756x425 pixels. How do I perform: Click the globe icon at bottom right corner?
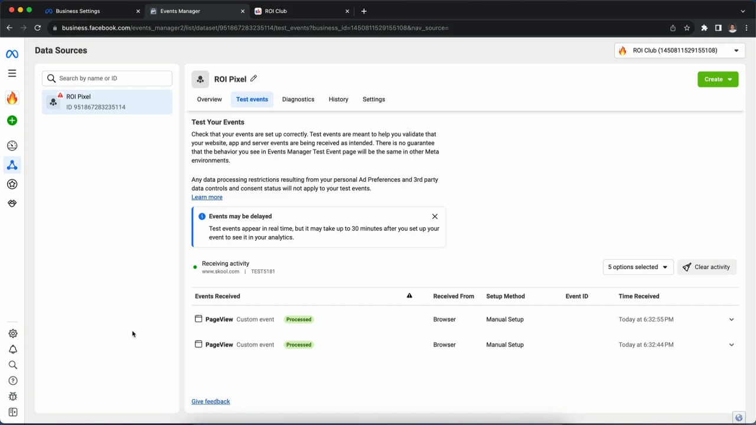(738, 417)
